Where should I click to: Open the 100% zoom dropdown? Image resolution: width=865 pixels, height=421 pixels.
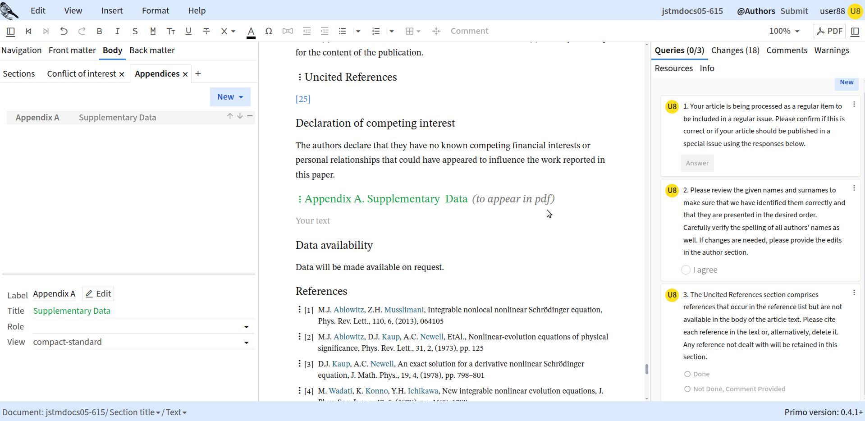(784, 31)
